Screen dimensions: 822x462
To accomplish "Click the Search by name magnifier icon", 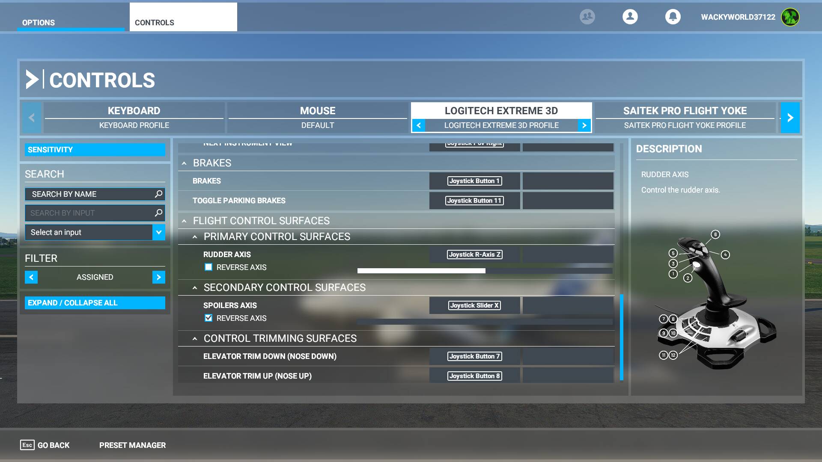I will click(x=158, y=194).
